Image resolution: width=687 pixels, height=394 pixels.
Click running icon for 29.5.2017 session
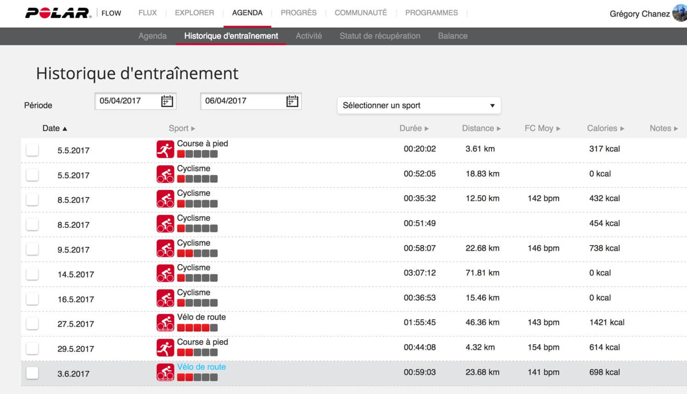165,347
